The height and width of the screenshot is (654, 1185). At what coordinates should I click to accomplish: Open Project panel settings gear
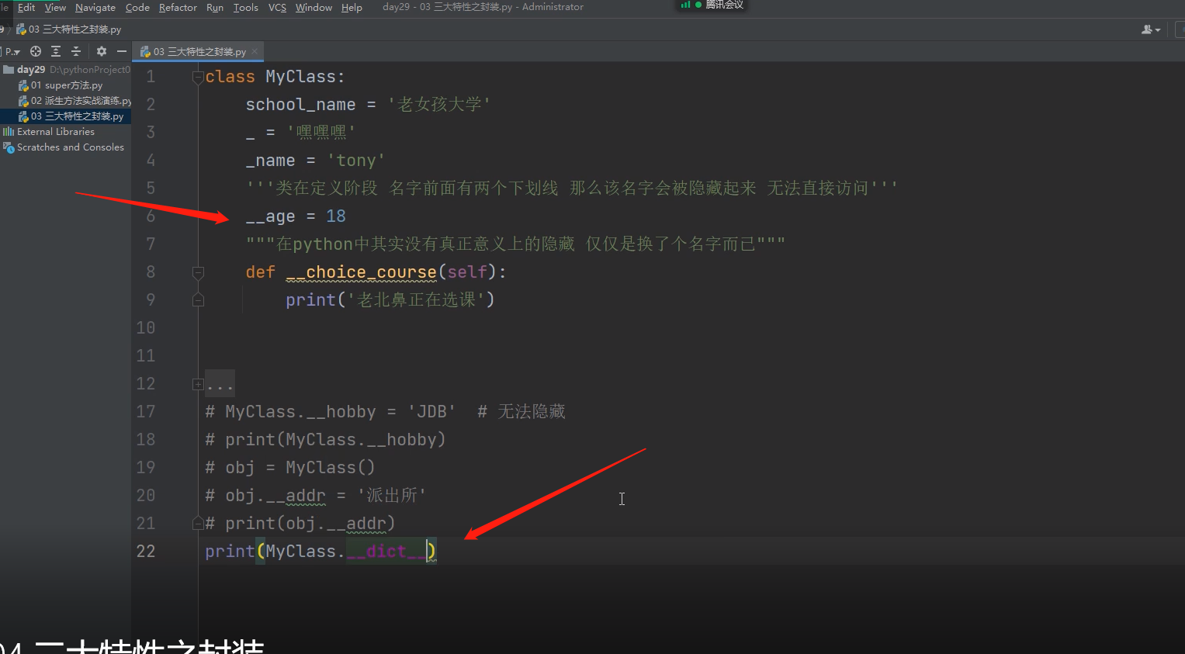[x=102, y=51]
